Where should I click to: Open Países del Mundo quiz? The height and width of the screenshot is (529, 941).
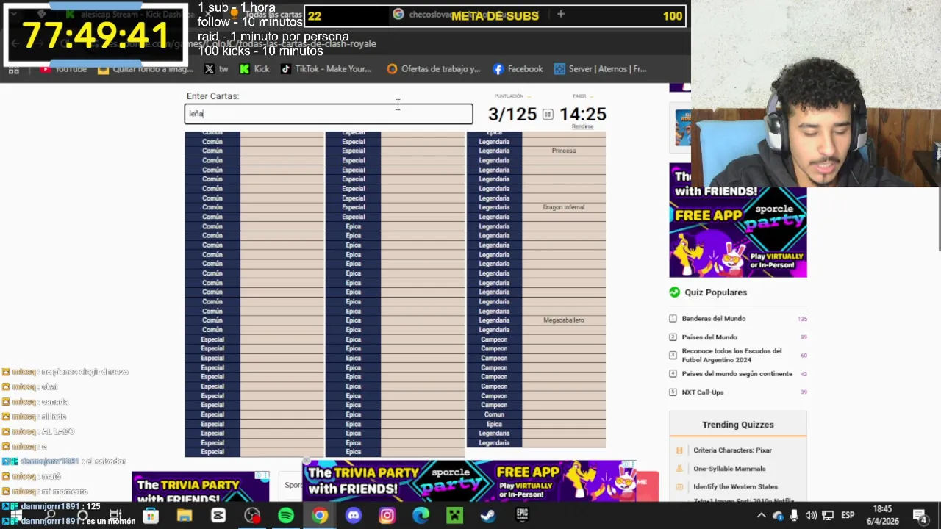click(x=709, y=337)
